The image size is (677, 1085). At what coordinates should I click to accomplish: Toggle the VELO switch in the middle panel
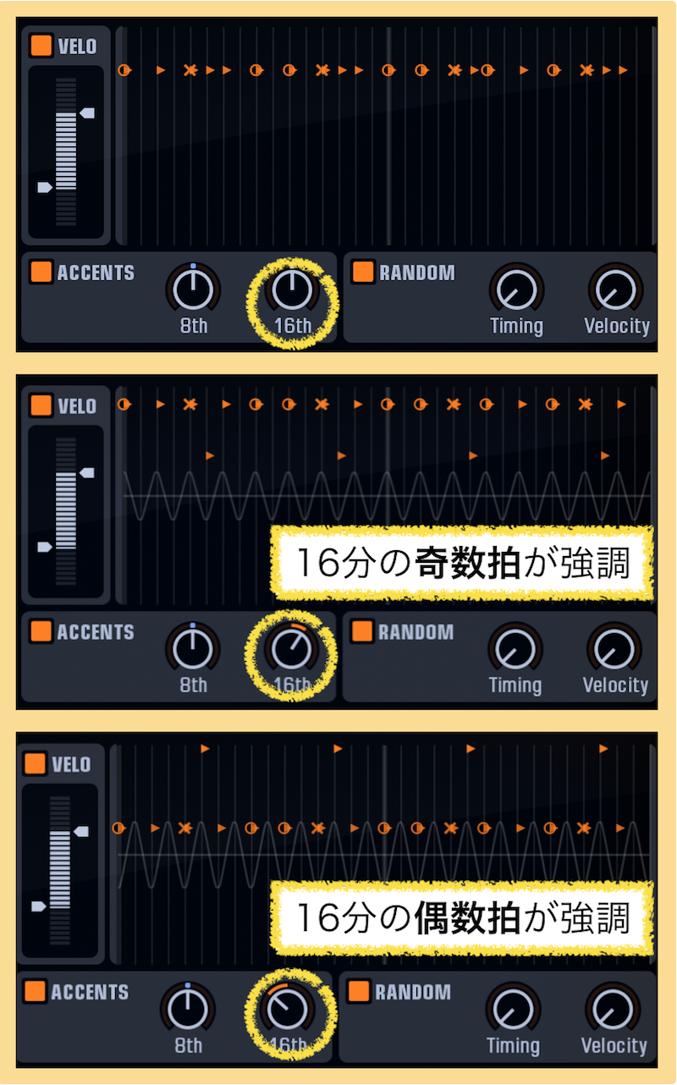coord(41,405)
